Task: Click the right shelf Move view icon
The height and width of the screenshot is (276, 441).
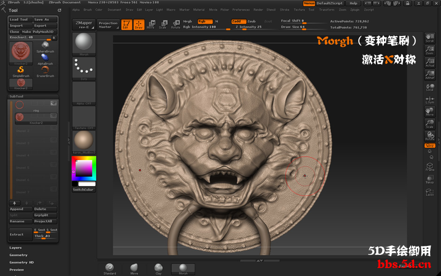Action: click(429, 112)
